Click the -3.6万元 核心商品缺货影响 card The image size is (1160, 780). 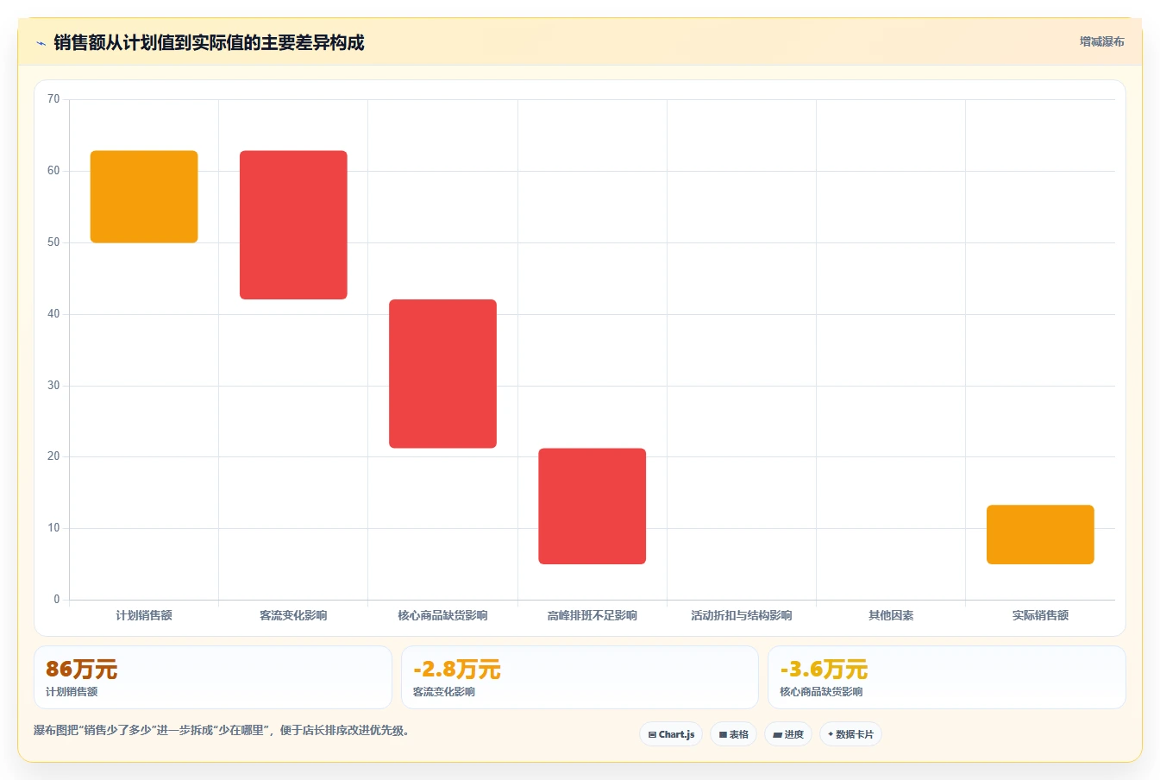[x=947, y=677]
